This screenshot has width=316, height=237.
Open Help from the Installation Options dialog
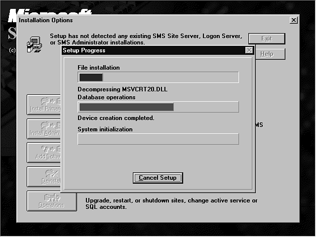267,54
